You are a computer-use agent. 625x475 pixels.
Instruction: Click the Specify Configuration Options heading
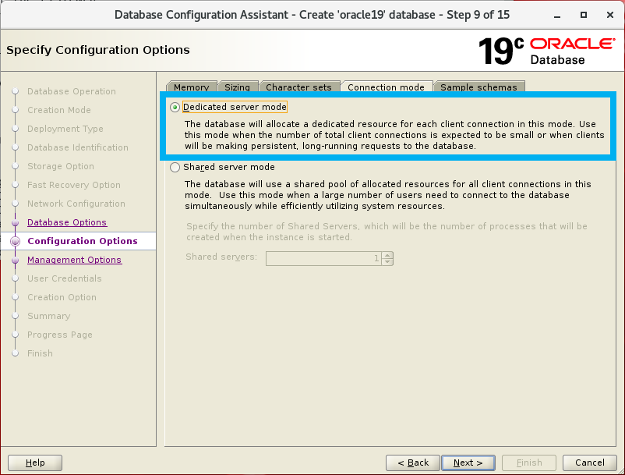click(x=98, y=50)
